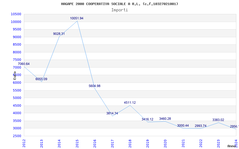The width and height of the screenshot is (239, 149).
Task: Click y-axis value 5000
Action: 17,98
